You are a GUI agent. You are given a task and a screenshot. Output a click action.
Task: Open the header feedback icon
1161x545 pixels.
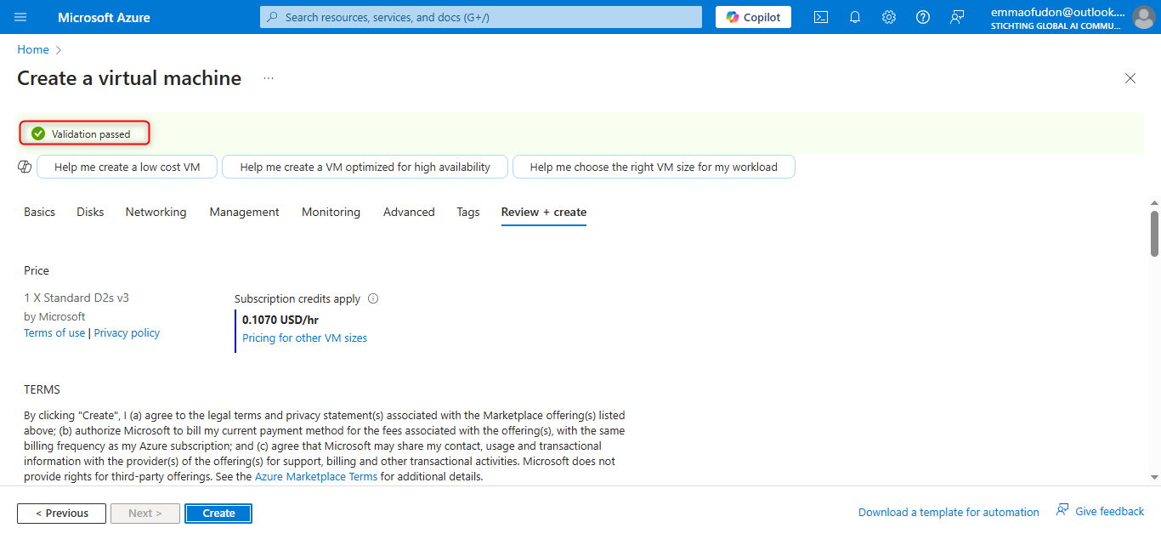click(x=957, y=17)
